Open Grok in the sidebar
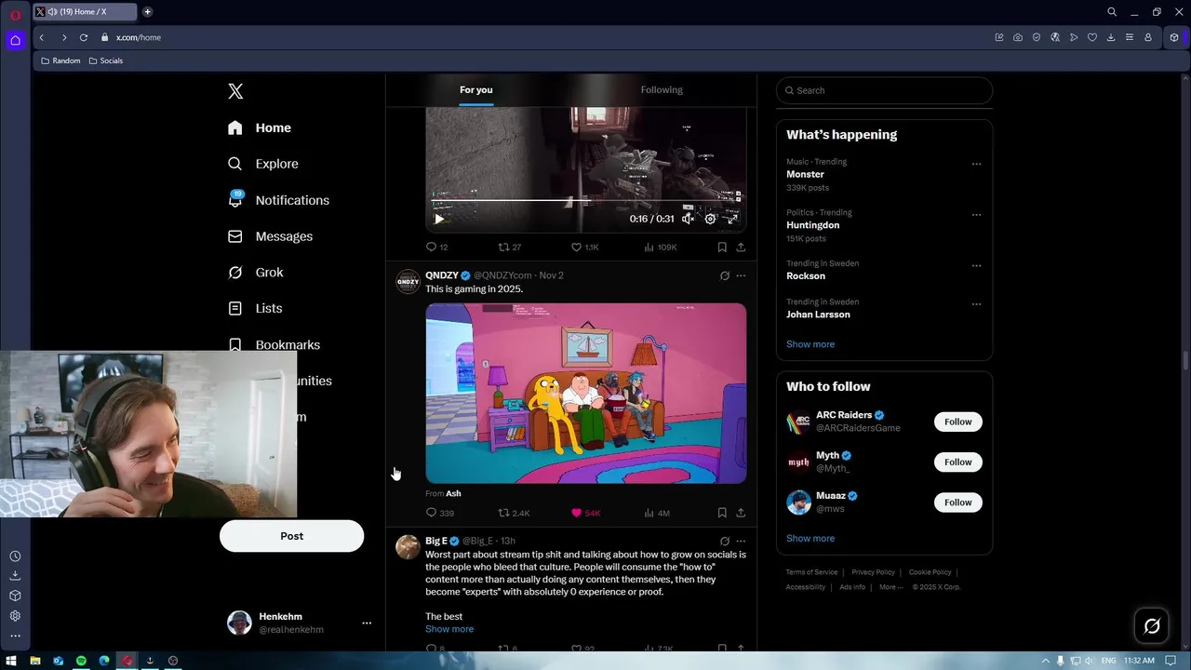The image size is (1191, 670). (256, 273)
